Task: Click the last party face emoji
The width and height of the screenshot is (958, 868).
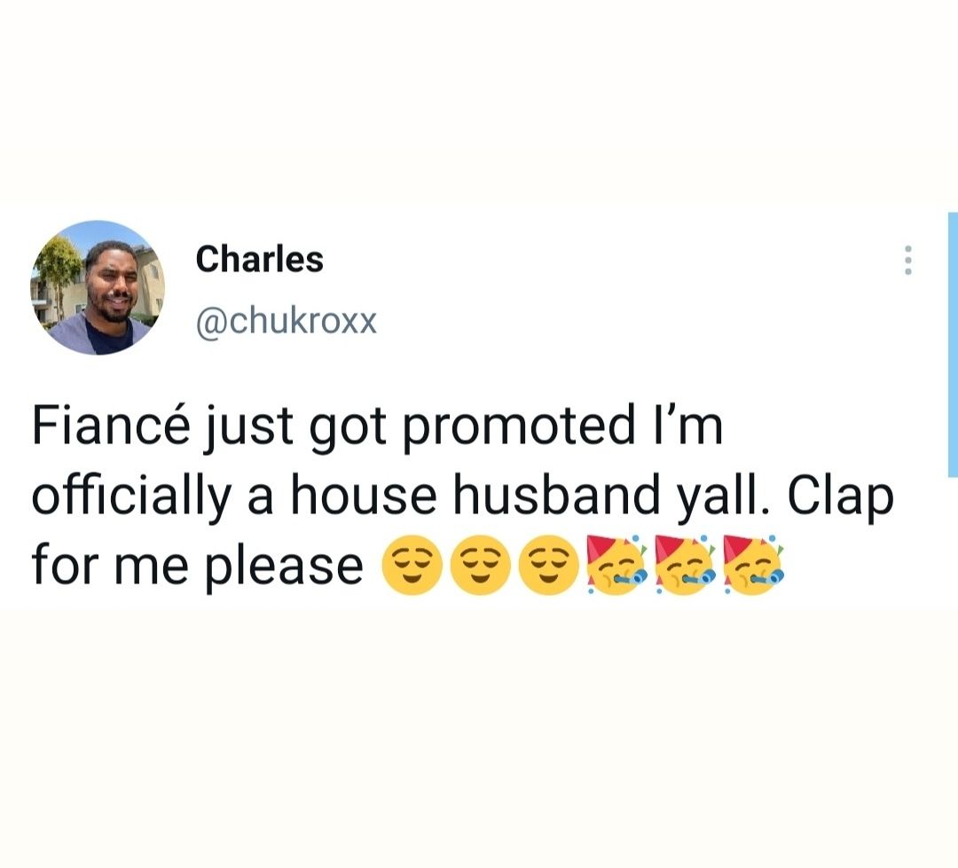Action: click(x=753, y=567)
